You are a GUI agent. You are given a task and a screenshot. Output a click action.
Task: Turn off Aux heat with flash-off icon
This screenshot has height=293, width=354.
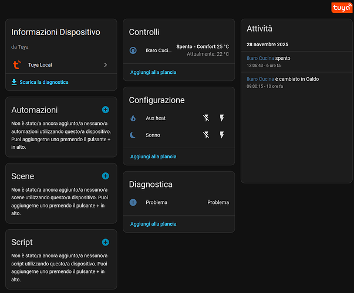click(206, 118)
